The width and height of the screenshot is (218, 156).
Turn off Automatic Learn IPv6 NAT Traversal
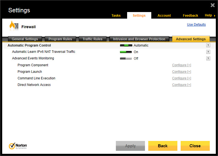pos(126,52)
